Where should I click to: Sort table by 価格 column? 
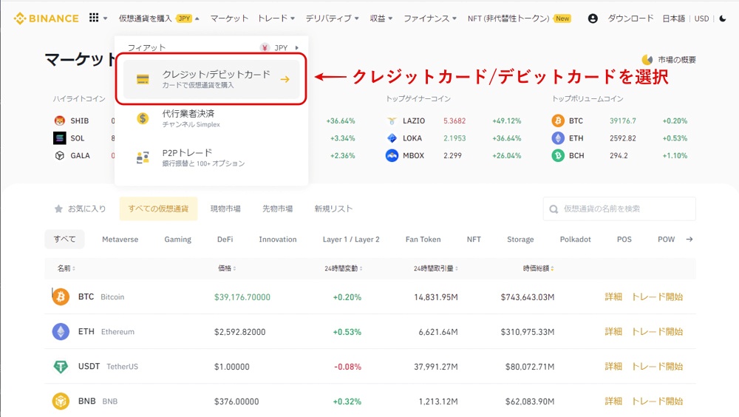227,268
